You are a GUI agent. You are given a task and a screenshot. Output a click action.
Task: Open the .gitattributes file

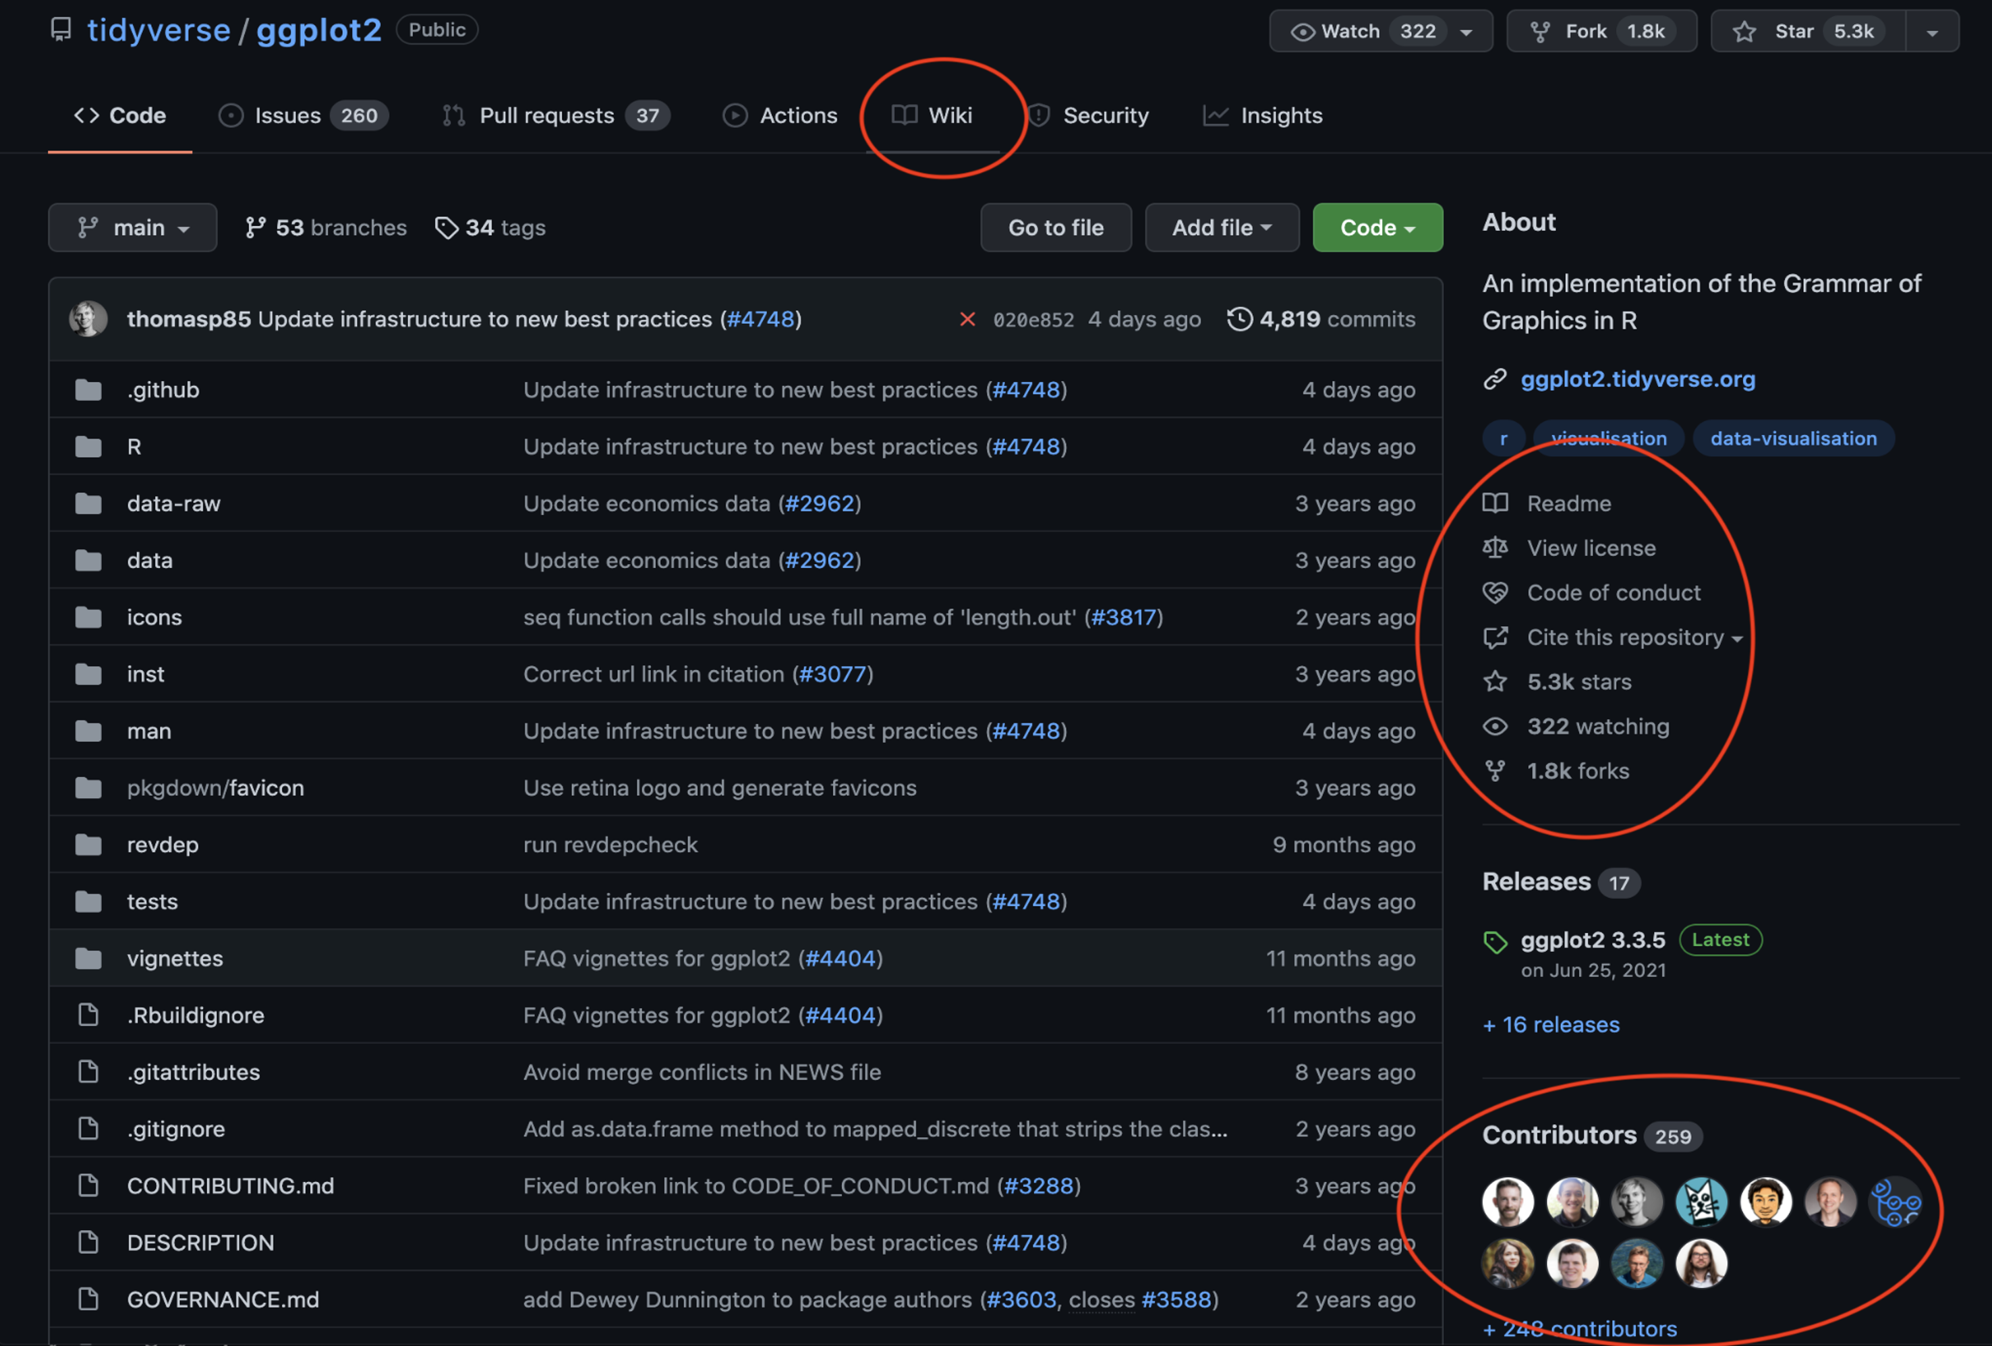[x=194, y=1073]
